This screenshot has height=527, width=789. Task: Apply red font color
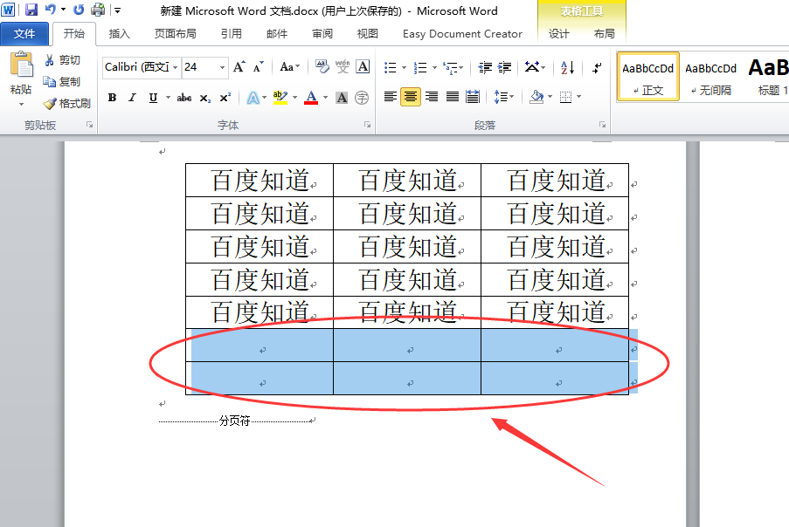[311, 98]
